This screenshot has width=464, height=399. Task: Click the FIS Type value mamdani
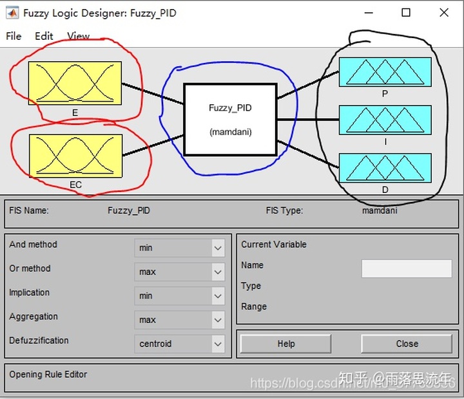[380, 210]
